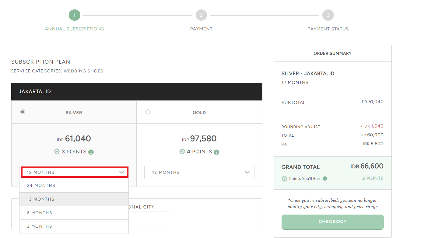The width and height of the screenshot is (424, 238).
Task: Click the info icon beside 4 POINTS
Action: click(216, 152)
